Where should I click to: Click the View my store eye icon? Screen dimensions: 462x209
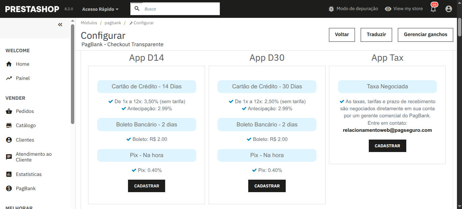click(388, 9)
